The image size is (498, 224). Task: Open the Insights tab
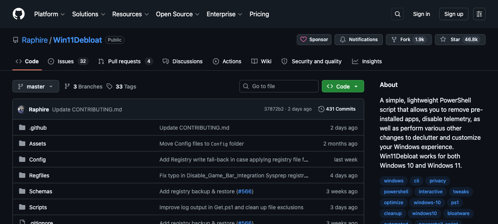367,61
